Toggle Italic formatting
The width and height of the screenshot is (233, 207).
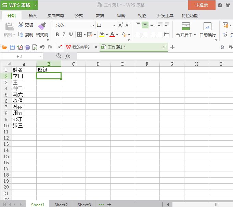click(64, 35)
